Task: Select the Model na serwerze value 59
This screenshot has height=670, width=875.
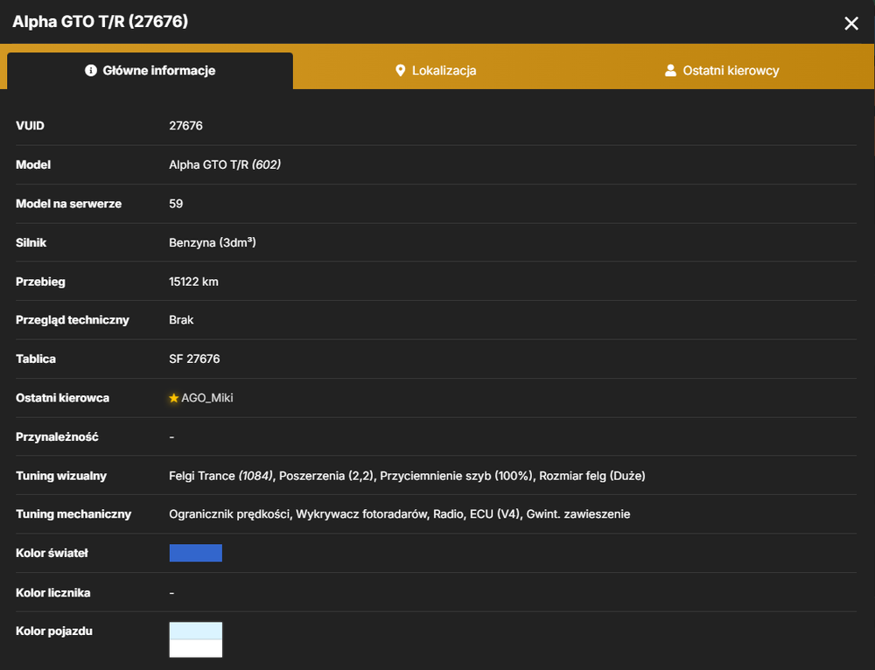Action: click(x=176, y=204)
